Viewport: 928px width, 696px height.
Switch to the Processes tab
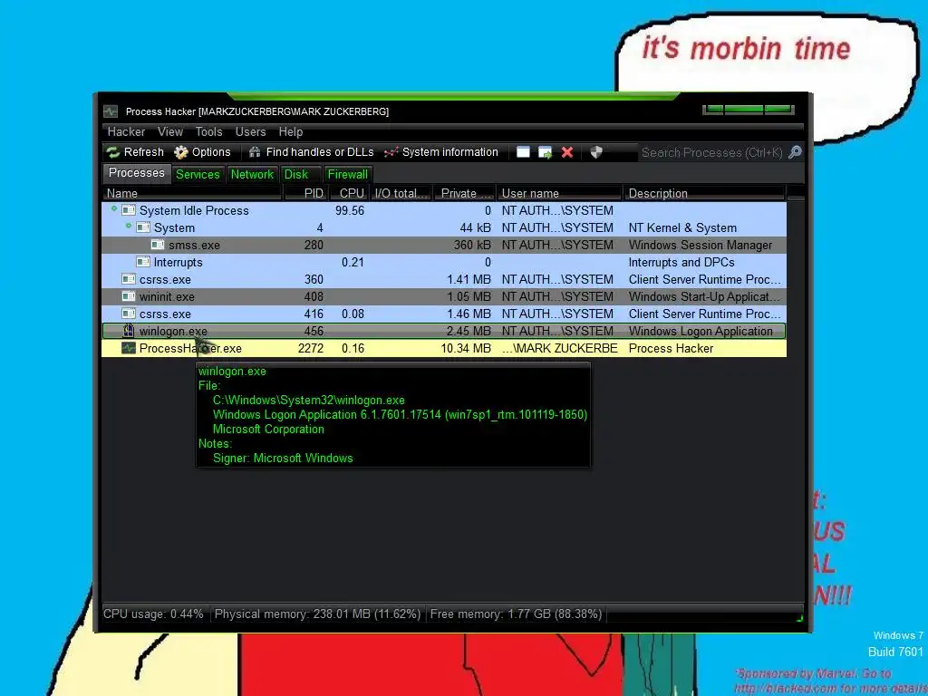pyautogui.click(x=137, y=173)
